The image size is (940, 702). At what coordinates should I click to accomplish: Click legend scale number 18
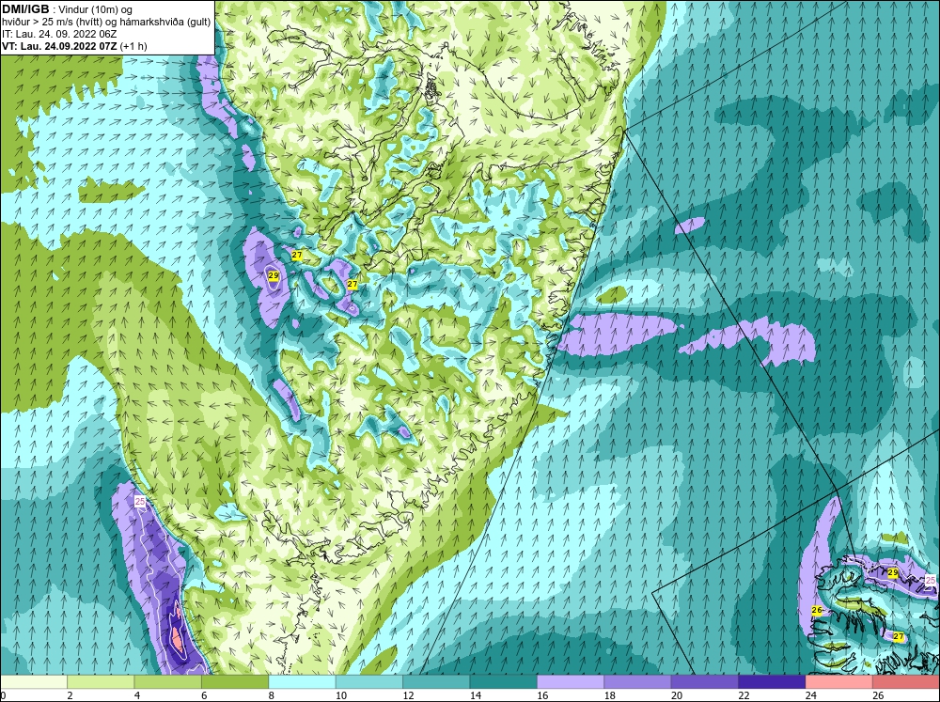pos(609,695)
